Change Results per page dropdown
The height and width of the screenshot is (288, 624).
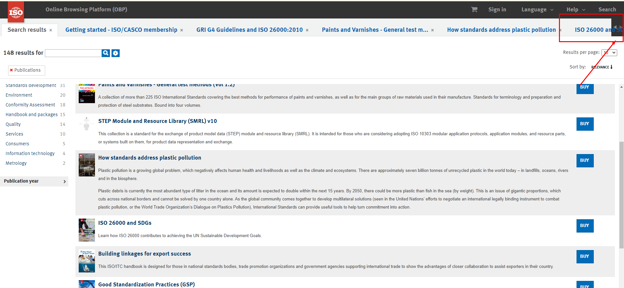[x=609, y=53]
